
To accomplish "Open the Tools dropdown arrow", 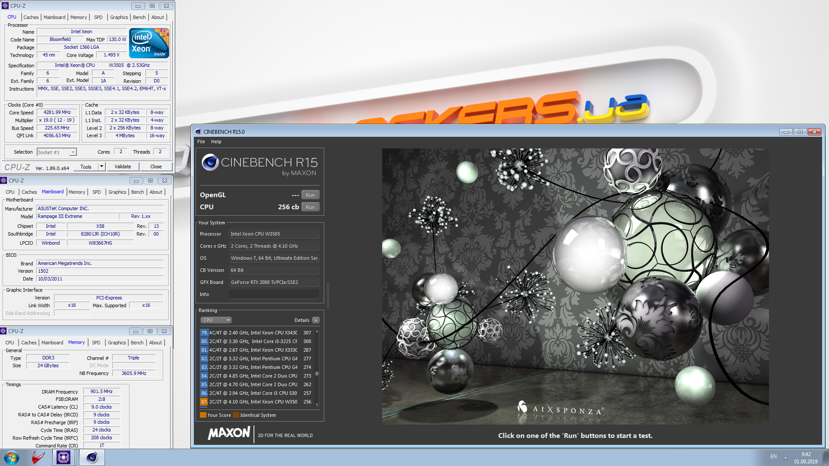I will 101,167.
